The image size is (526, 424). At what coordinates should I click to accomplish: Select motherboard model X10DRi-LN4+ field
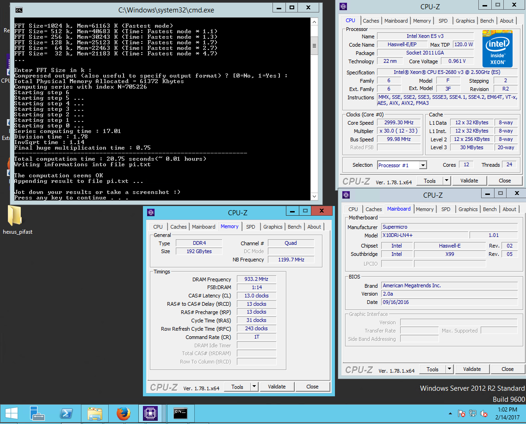click(425, 235)
